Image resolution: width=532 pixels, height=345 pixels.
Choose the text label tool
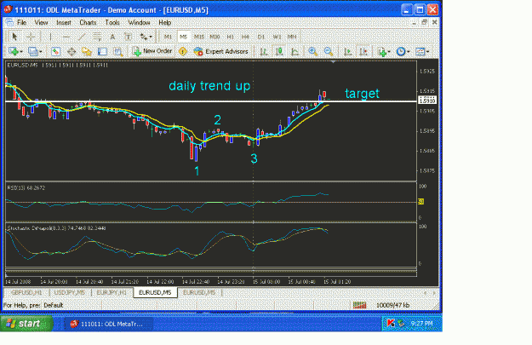[128, 37]
